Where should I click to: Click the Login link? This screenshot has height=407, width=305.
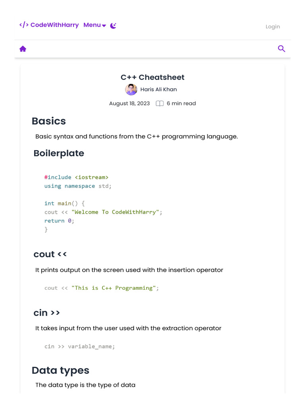tap(272, 27)
